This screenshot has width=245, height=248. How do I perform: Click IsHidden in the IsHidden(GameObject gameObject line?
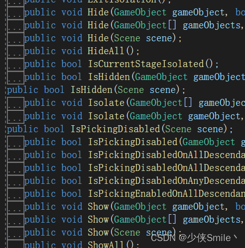[109, 77]
